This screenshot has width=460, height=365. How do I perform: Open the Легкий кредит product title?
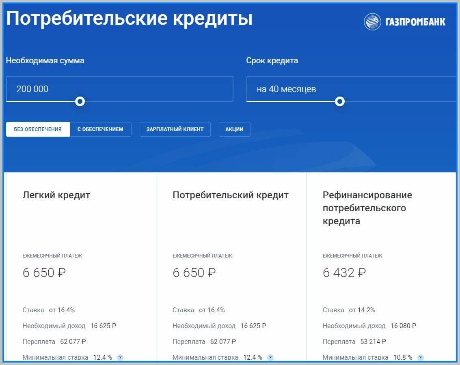56,195
